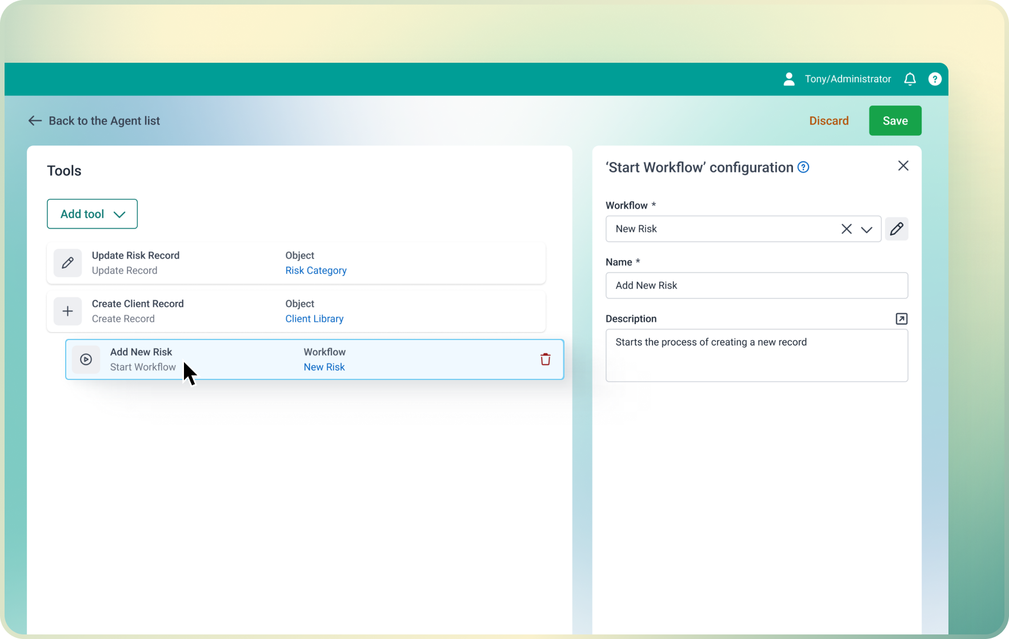Delete the Add New Risk tool via trash icon
The height and width of the screenshot is (639, 1009).
pyautogui.click(x=545, y=359)
